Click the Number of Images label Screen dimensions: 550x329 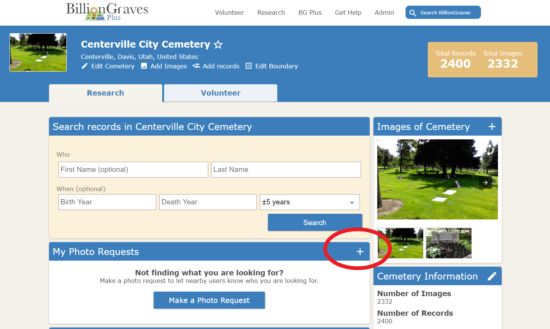pyautogui.click(x=414, y=293)
